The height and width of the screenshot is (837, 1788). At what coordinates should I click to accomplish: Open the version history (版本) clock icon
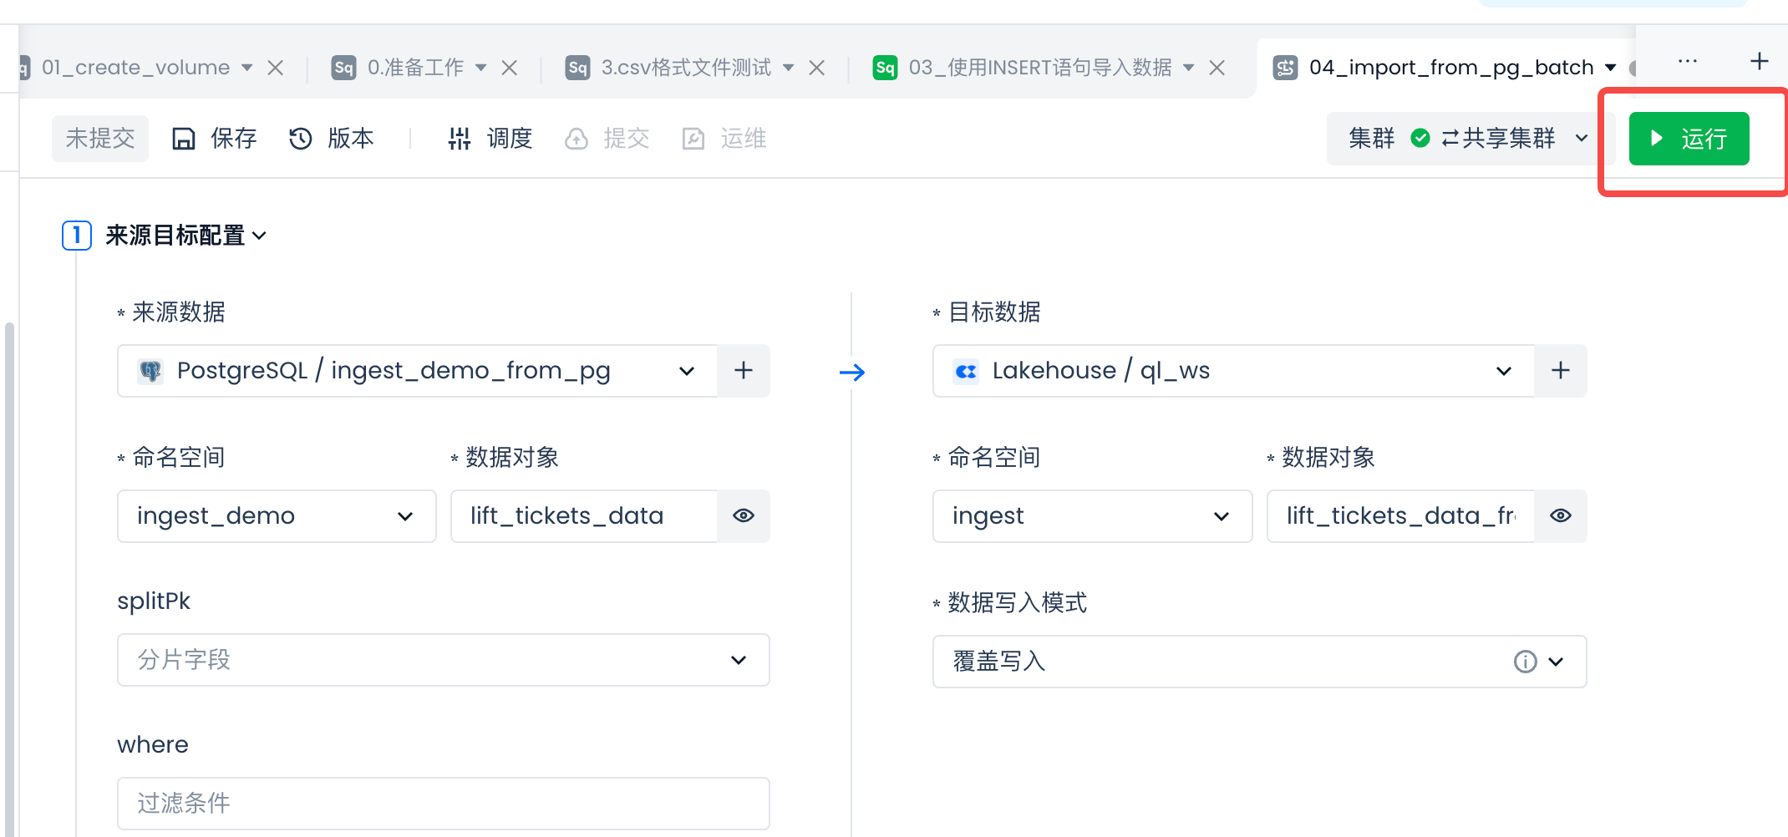click(300, 139)
